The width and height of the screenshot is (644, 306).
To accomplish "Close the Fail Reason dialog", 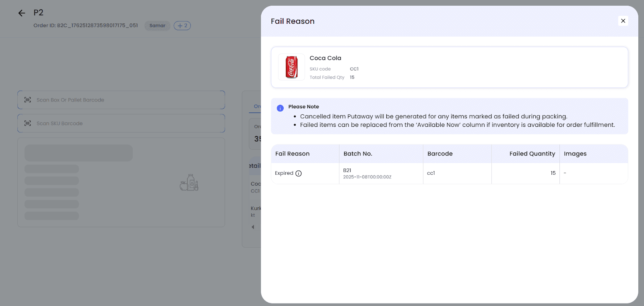I will (623, 21).
